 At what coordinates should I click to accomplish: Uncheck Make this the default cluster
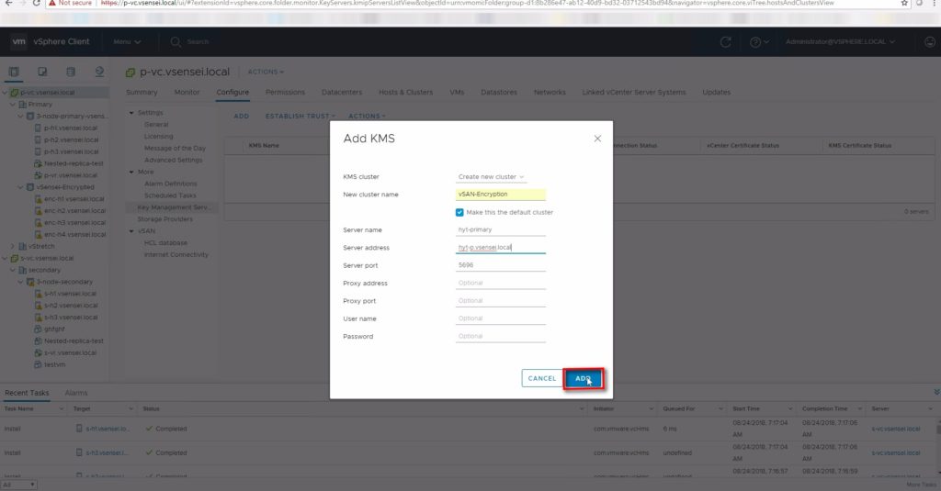[460, 212]
